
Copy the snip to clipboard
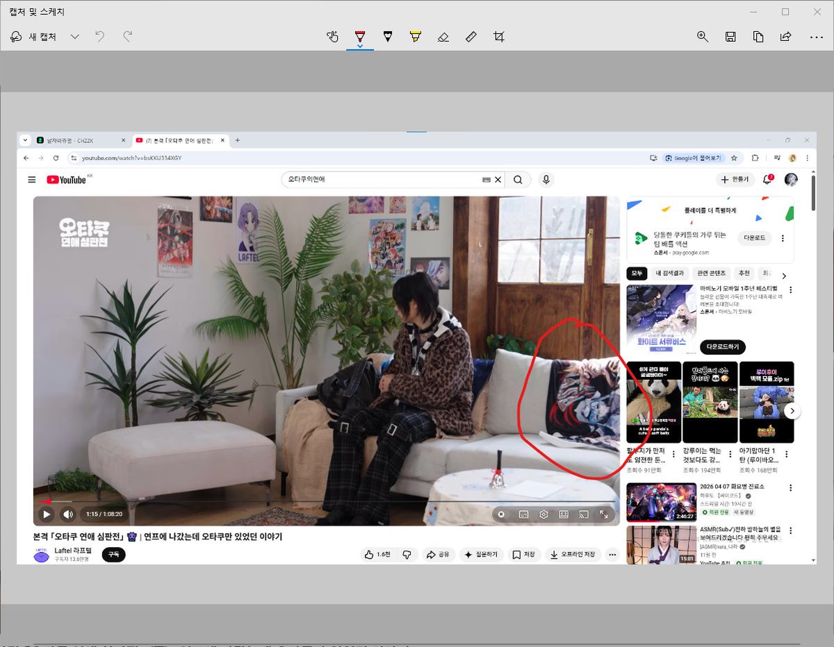[x=758, y=37]
